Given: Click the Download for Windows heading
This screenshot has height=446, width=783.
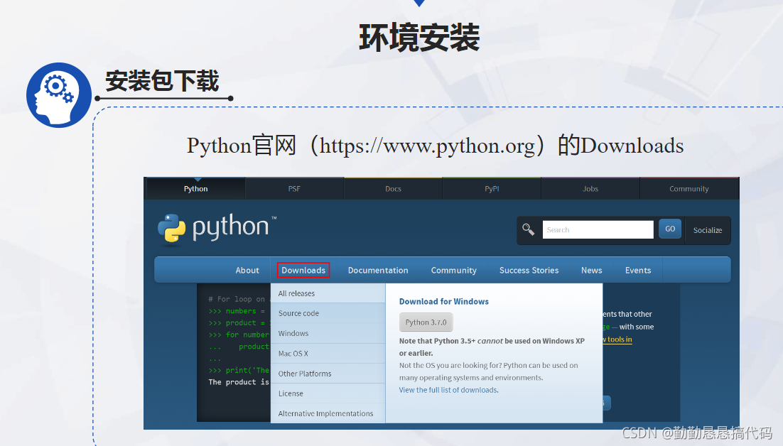Looking at the screenshot, I should 443,301.
